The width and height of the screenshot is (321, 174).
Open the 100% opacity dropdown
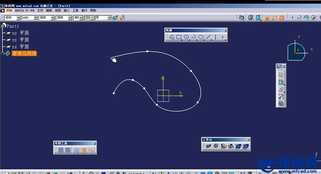(x=36, y=18)
